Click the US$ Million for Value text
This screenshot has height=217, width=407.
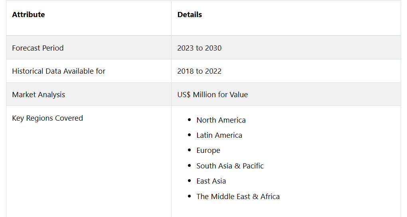tap(213, 94)
